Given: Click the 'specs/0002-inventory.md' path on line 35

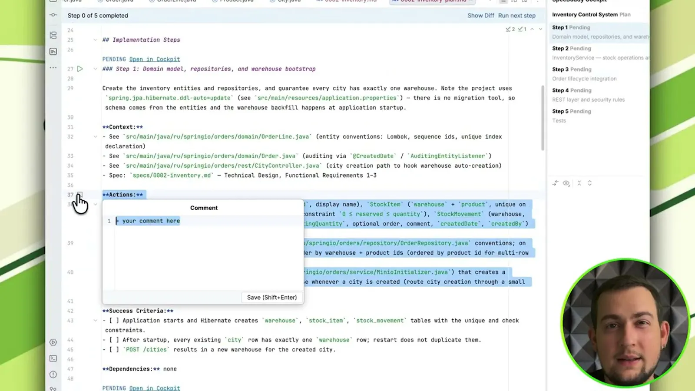Looking at the screenshot, I should pos(172,176).
